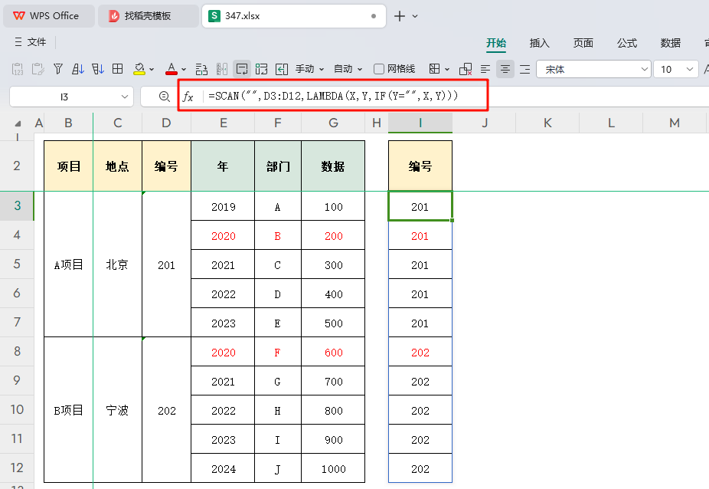The height and width of the screenshot is (489, 709).
Task: Select row header 8
Action: tap(17, 351)
